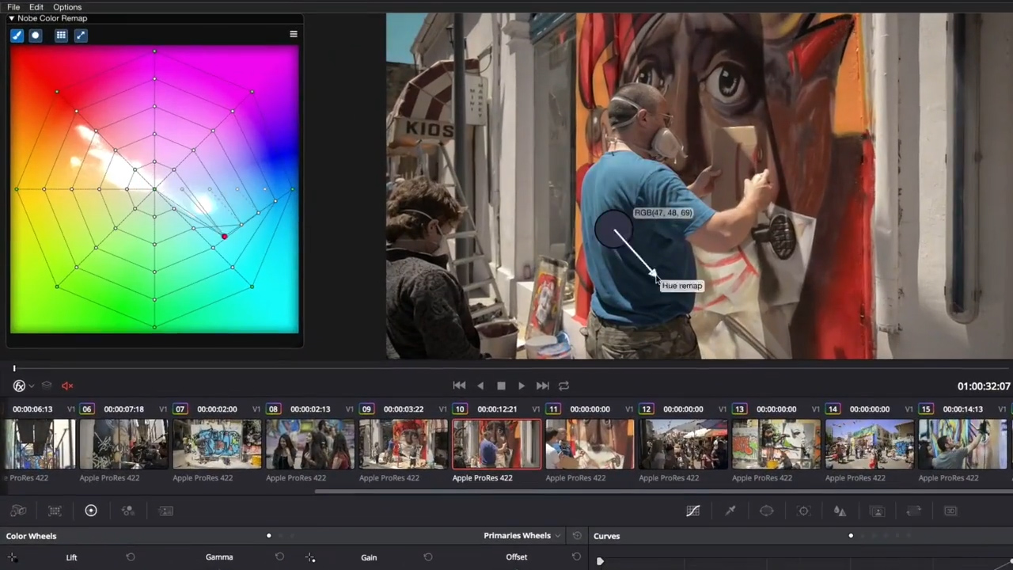
Task: Open the Primaries Wheels dropdown
Action: tap(522, 536)
